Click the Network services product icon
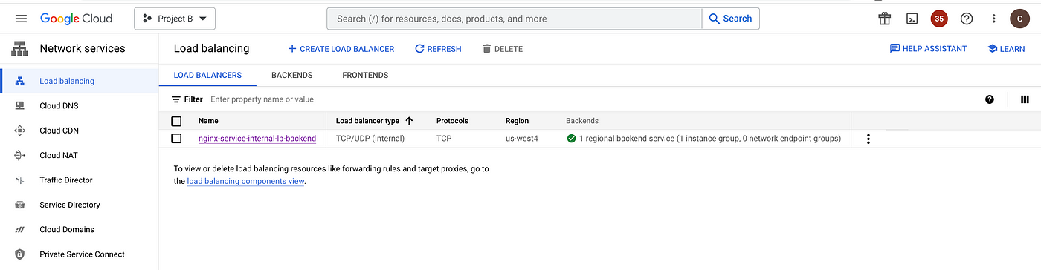 (x=19, y=49)
